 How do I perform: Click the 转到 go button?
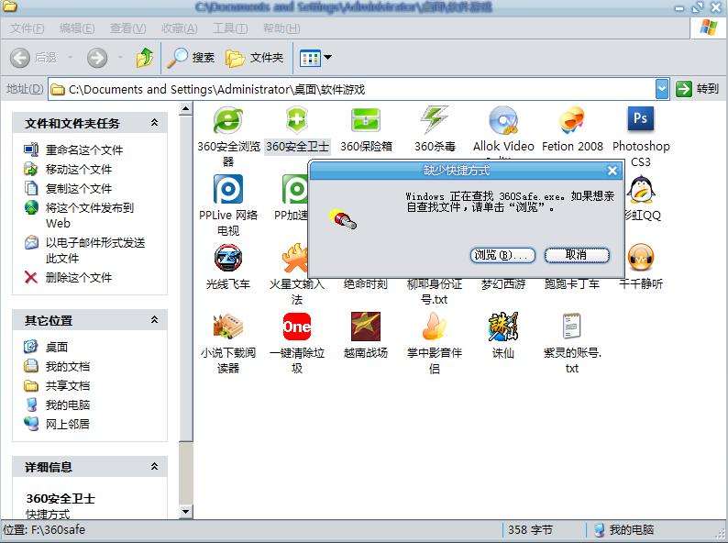click(698, 89)
